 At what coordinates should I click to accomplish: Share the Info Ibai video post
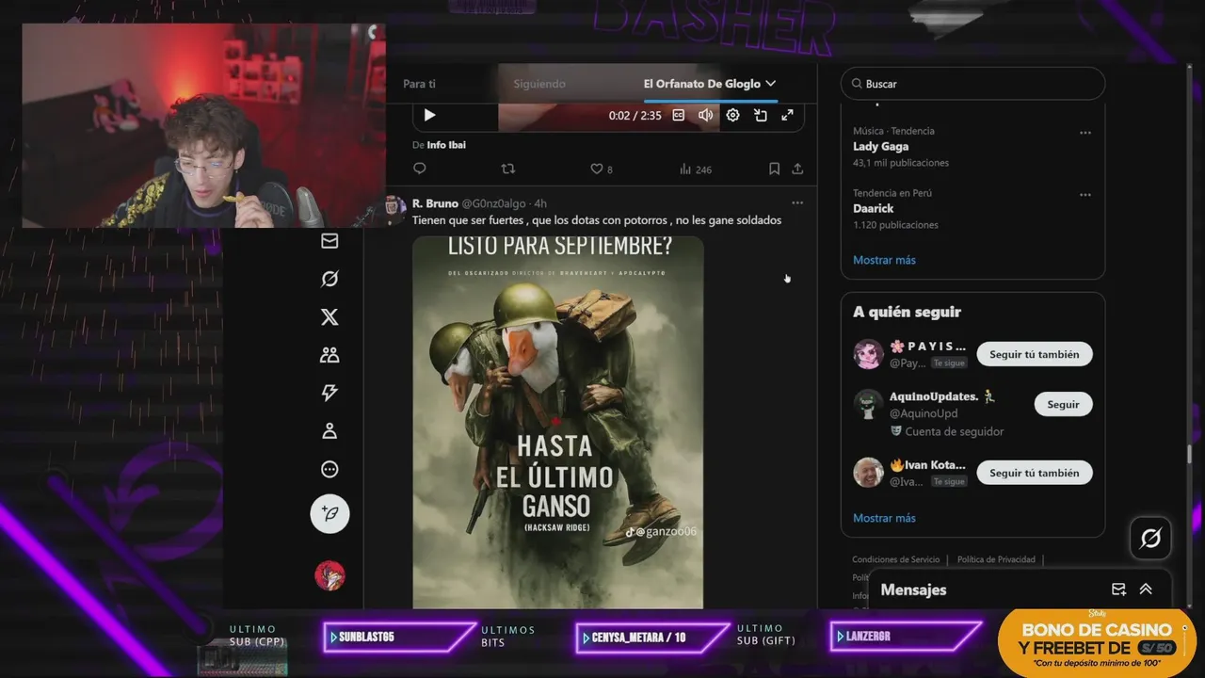797,169
